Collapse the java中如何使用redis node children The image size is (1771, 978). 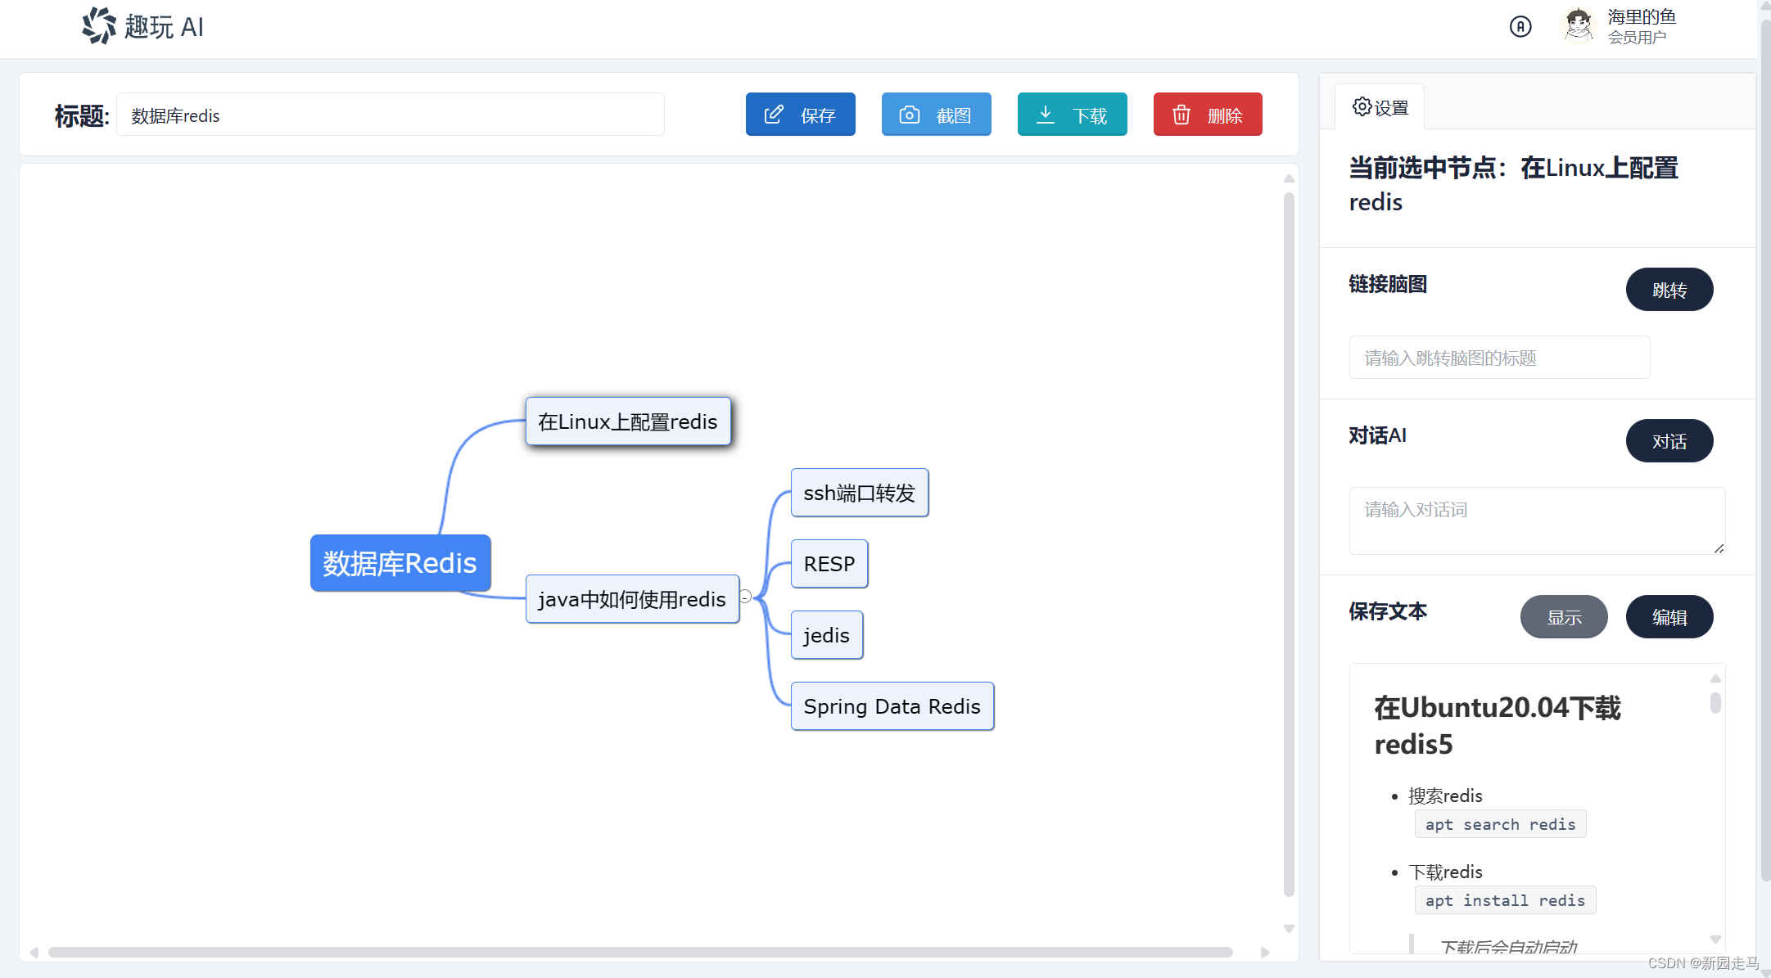tap(746, 597)
